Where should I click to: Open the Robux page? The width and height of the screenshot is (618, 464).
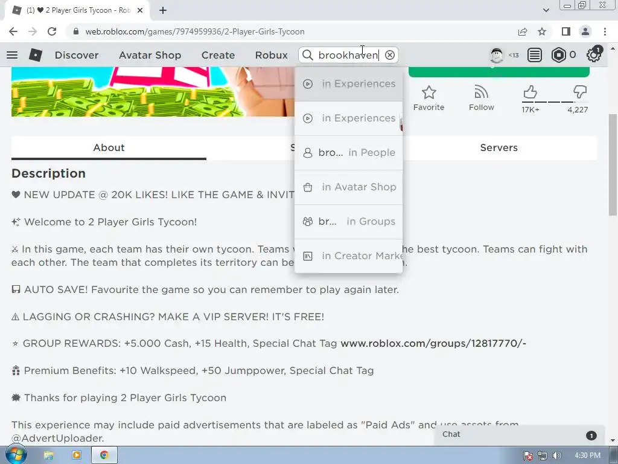pos(271,55)
